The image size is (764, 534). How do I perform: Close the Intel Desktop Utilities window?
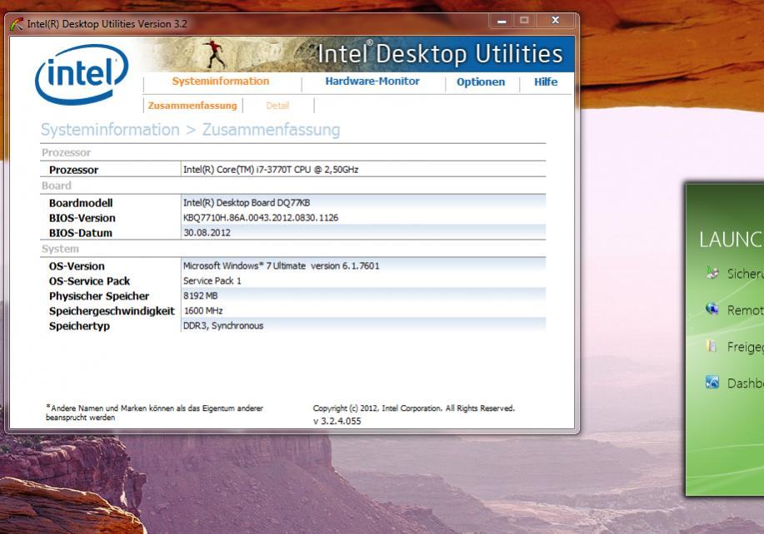pyautogui.click(x=555, y=21)
